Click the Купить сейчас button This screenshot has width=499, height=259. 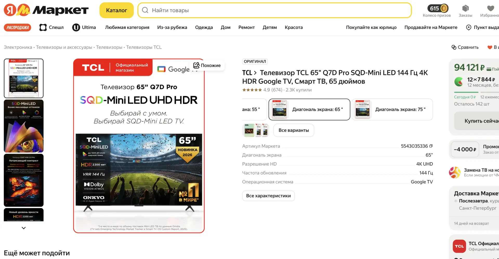point(477,121)
